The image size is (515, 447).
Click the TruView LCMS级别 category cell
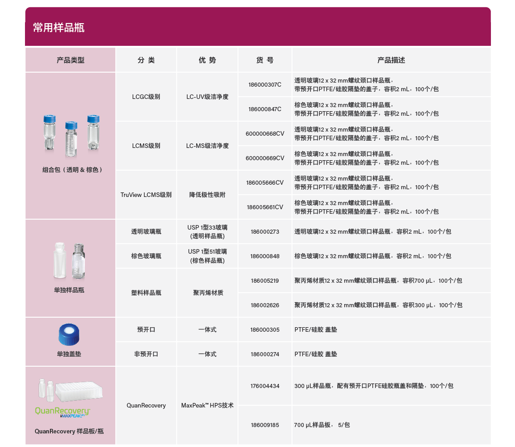146,195
